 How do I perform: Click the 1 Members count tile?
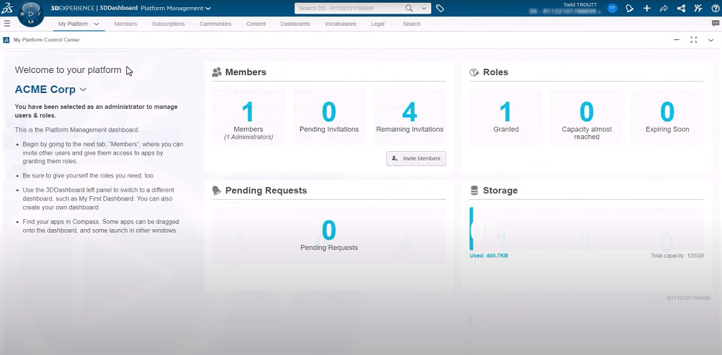(x=248, y=117)
